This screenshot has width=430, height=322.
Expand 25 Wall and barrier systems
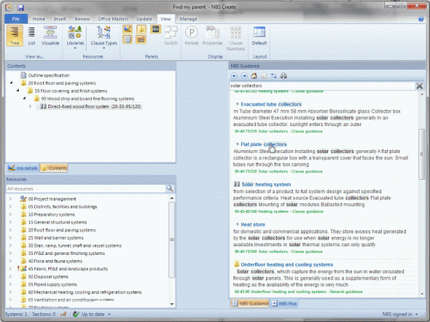click(11, 237)
